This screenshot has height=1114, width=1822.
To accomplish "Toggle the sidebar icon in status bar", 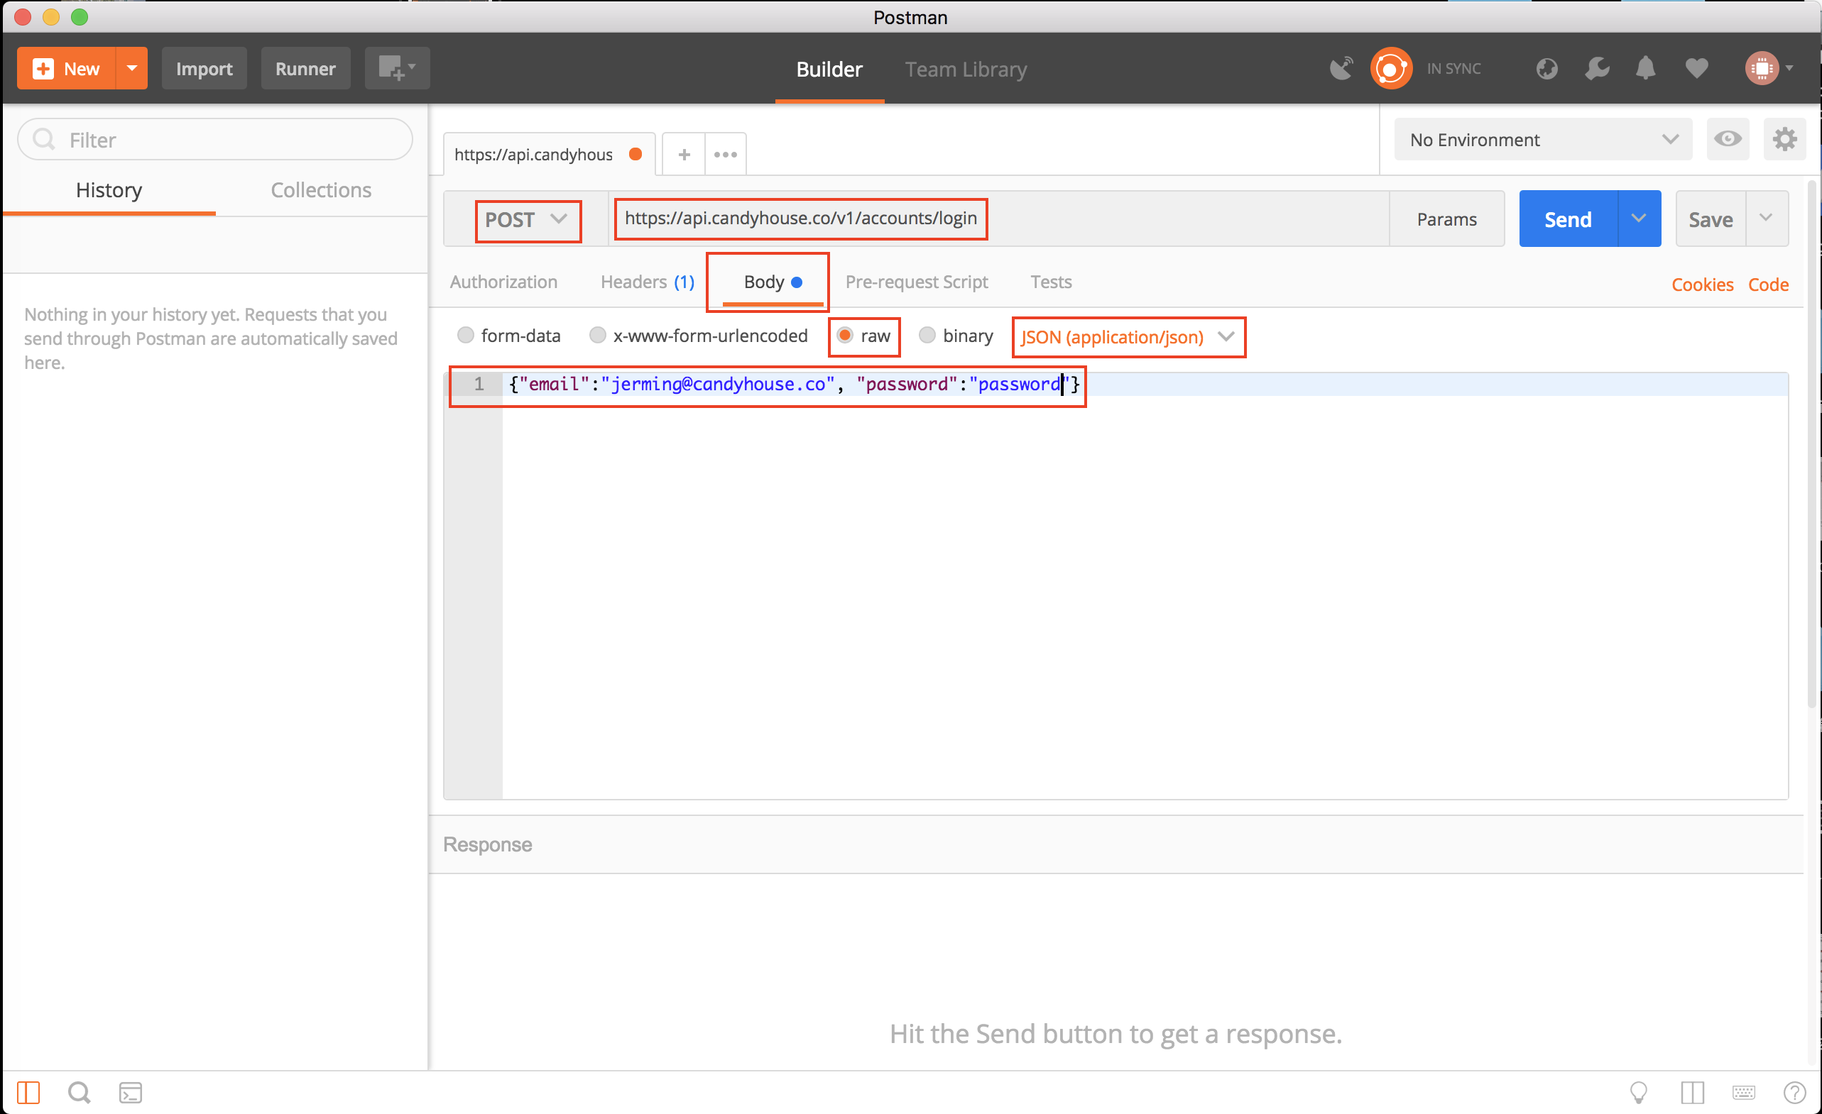I will click(x=28, y=1092).
